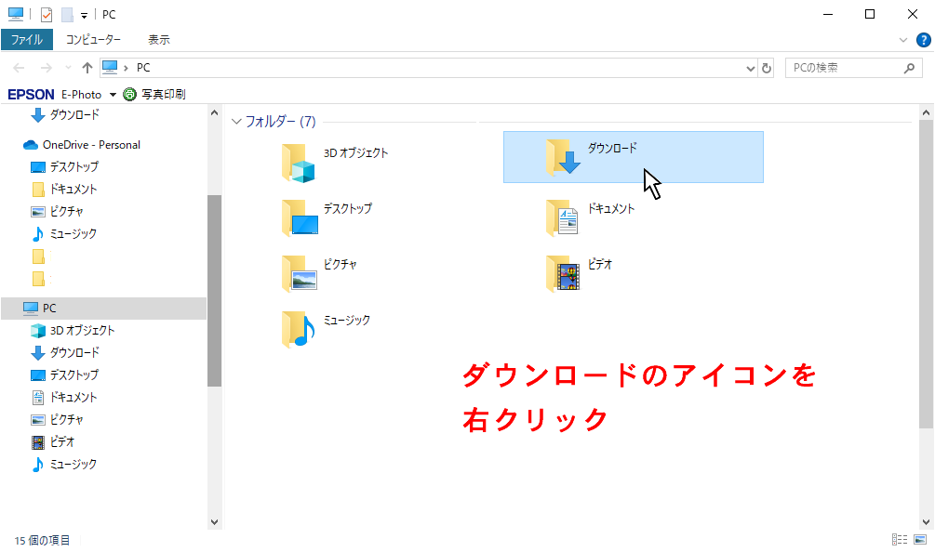Select the topmost ダウンロード quick access item
The height and width of the screenshot is (552, 935).
(x=64, y=114)
